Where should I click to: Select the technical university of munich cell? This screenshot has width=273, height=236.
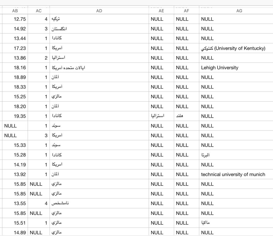pyautogui.click(x=233, y=174)
